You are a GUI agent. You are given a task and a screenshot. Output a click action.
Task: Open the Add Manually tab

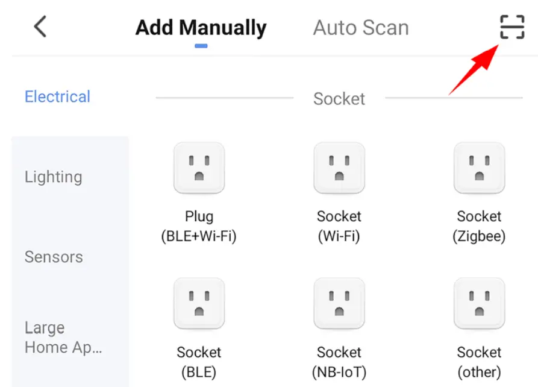coord(201,28)
